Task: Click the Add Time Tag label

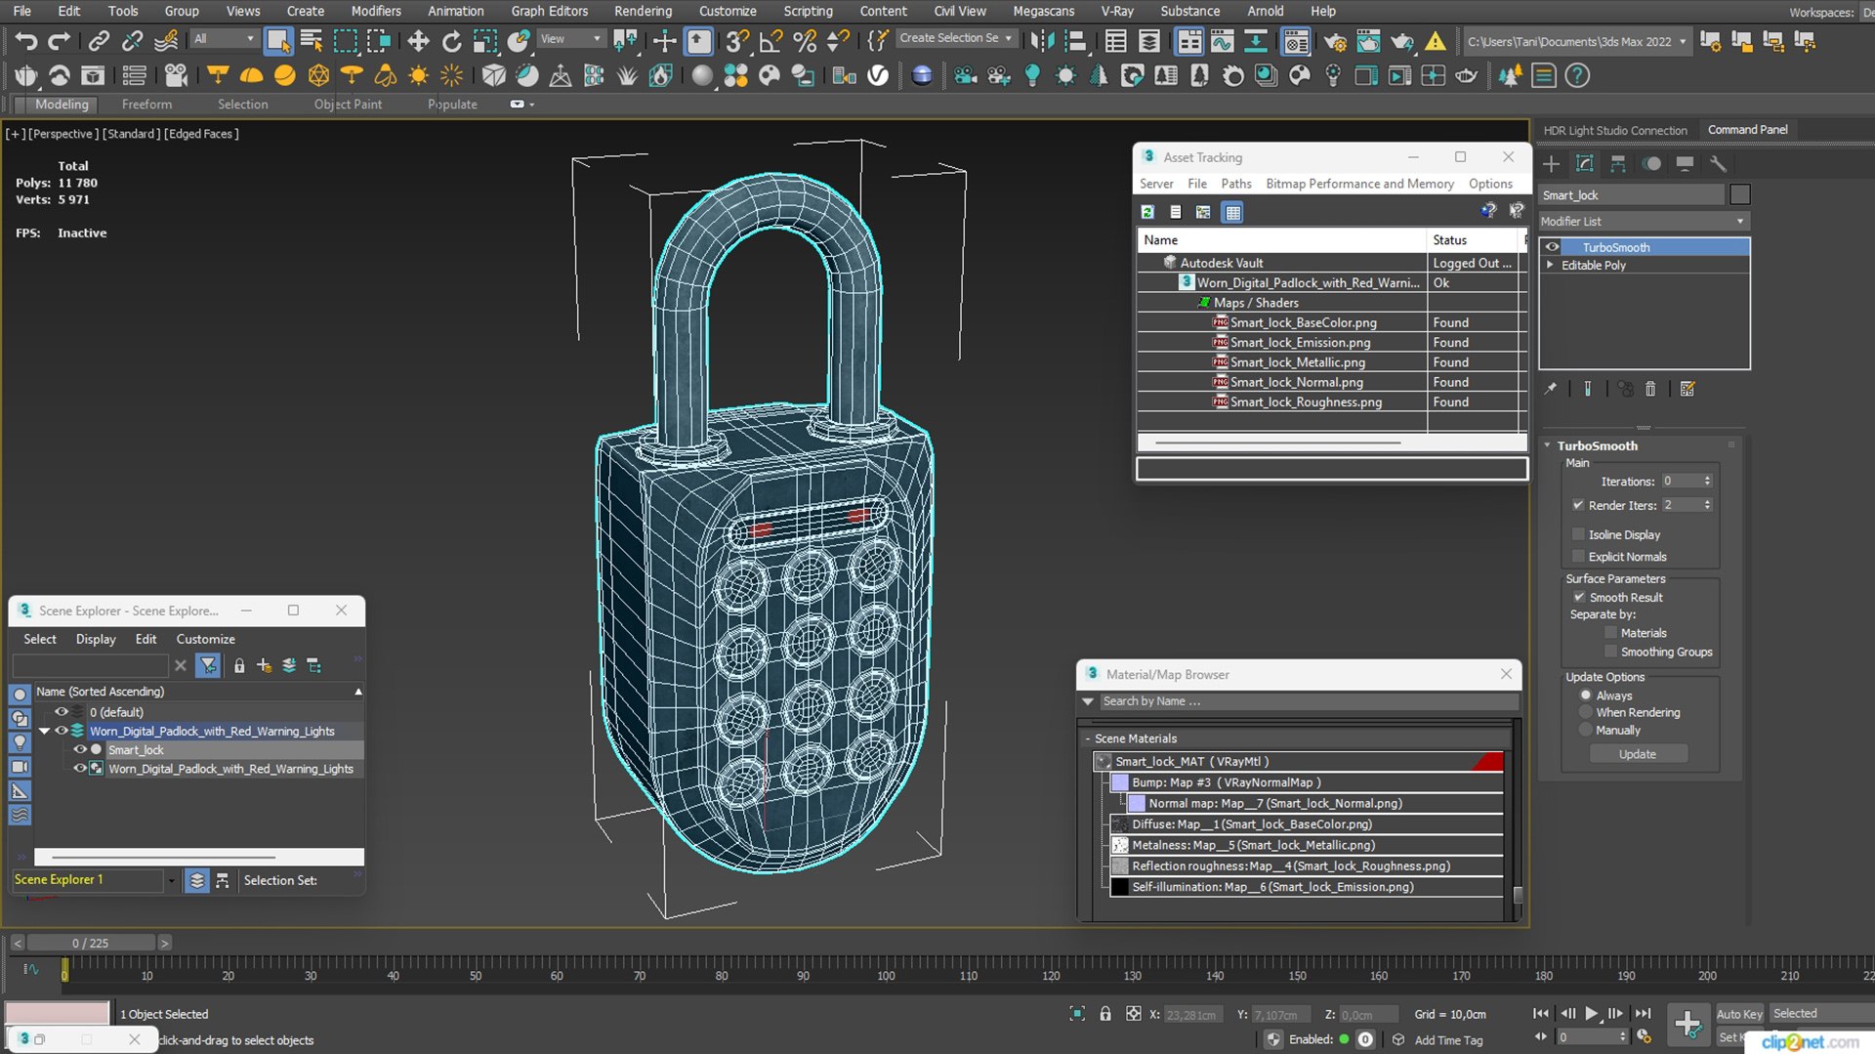Action: pos(1448,1040)
